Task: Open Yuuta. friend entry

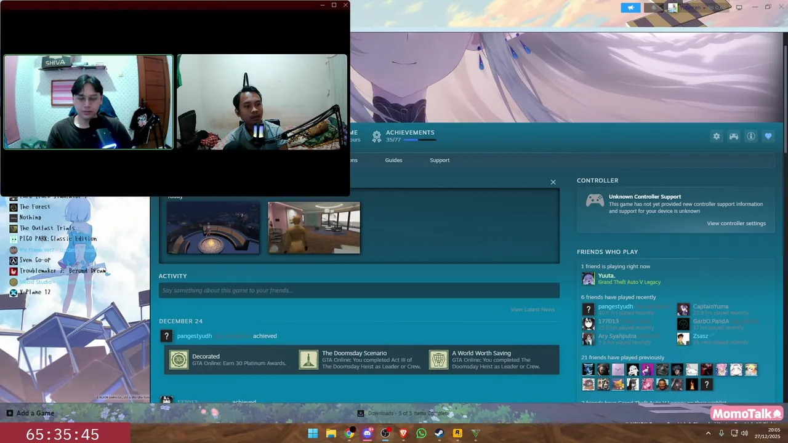Action: point(621,279)
